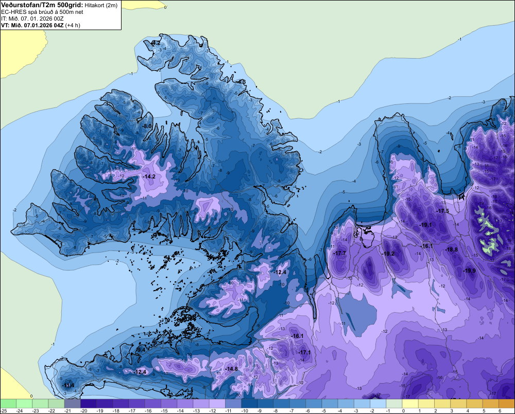Choose the -16 legend color swatch
515x414 pixels.
[153, 403]
